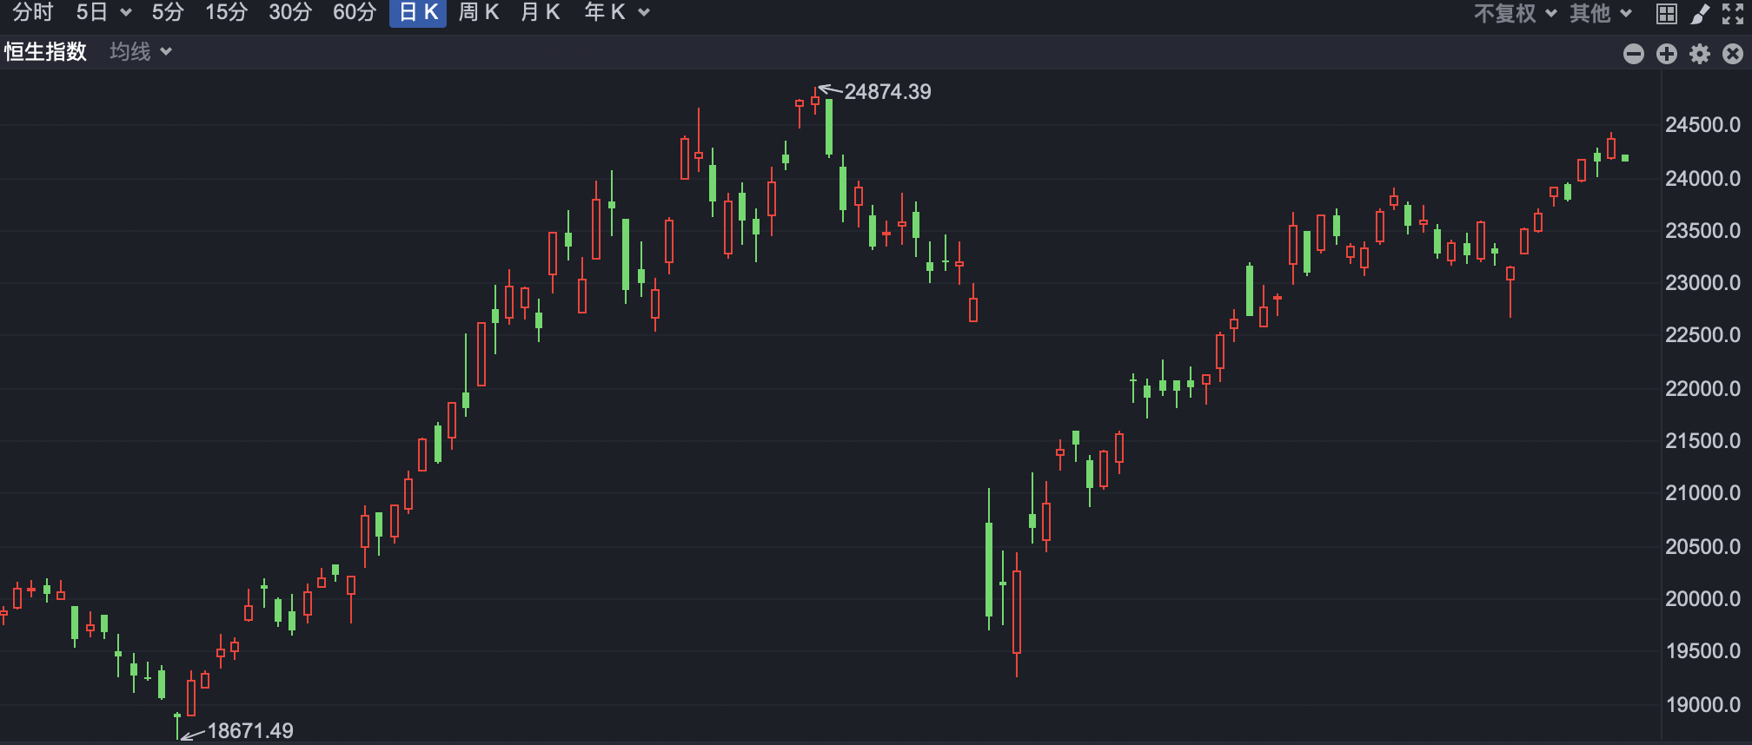1752x745 pixels.
Task: Select the 5日 timeframe tab
Action: (92, 12)
